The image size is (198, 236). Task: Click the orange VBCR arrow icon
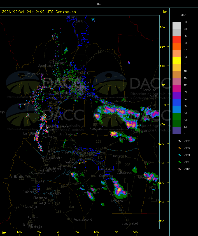click(x=177, y=148)
